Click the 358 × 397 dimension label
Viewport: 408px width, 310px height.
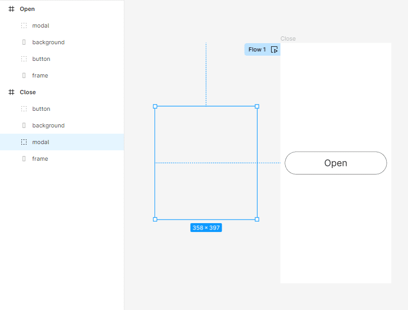(206, 228)
